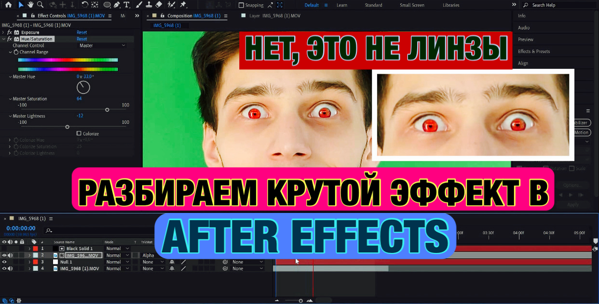Select the Roto Brush tool

[171, 5]
